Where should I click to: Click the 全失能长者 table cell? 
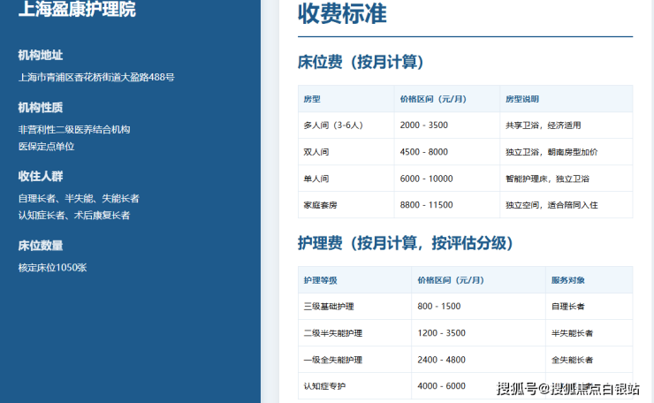coord(573,360)
